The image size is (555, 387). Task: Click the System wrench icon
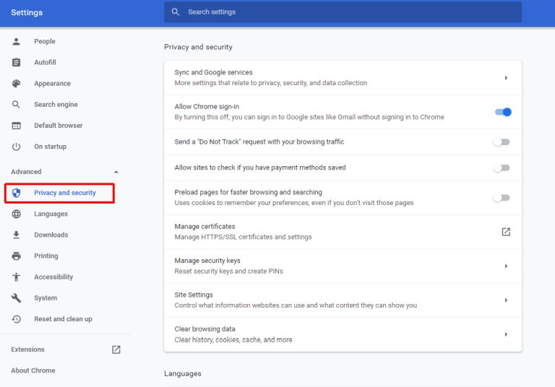[x=17, y=298]
